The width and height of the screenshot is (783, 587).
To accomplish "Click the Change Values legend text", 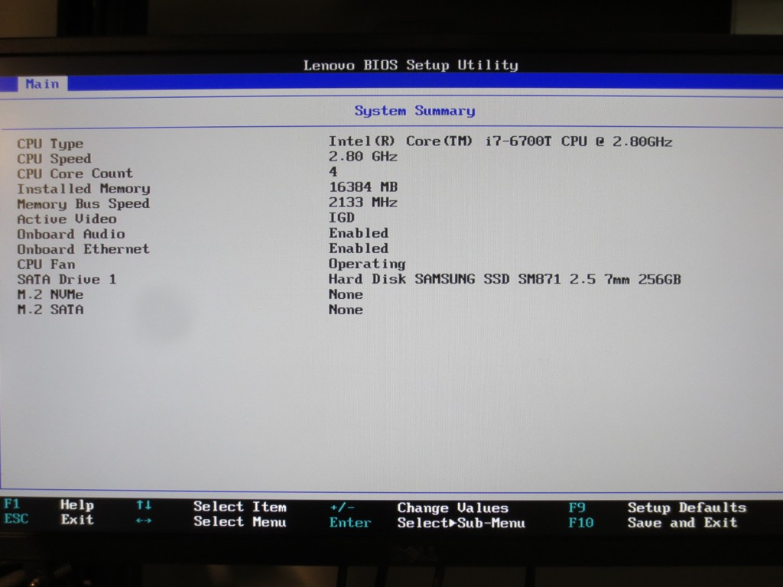I will pyautogui.click(x=453, y=508).
